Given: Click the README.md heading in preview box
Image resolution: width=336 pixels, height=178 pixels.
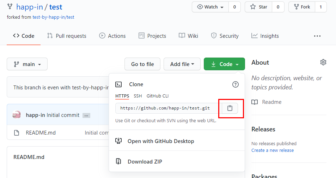Looking at the screenshot, I should pos(29,157).
